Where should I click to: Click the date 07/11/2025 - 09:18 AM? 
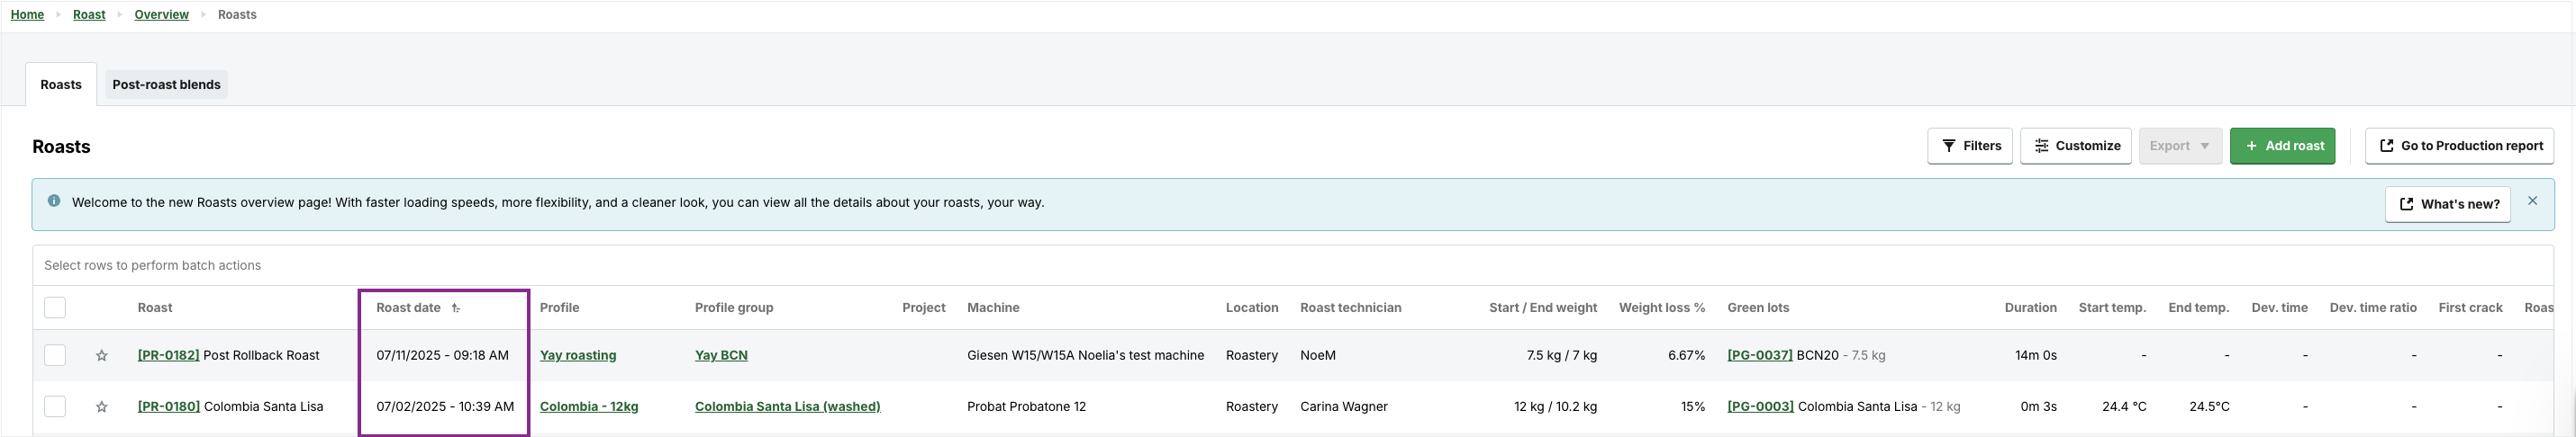coord(442,355)
